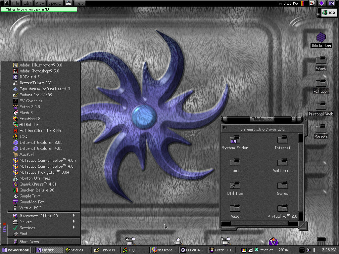
Task: Open the Ikkoku-kan disk icon on desktop
Action: pyautogui.click(x=321, y=37)
